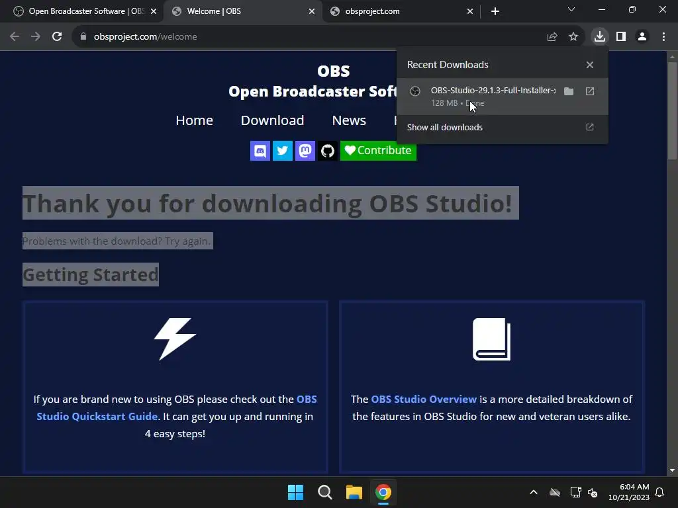The image size is (678, 508).
Task: Click the muted volume tray icon
Action: [593, 492]
